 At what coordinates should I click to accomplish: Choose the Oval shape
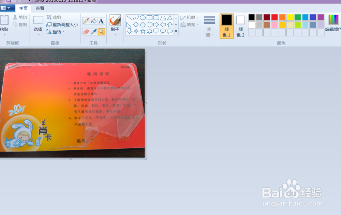click(x=143, y=18)
